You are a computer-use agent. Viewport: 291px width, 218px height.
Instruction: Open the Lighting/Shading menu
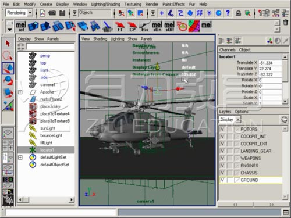click(x=105, y=4)
